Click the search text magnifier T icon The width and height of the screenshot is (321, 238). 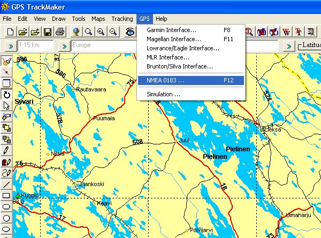[249, 32]
